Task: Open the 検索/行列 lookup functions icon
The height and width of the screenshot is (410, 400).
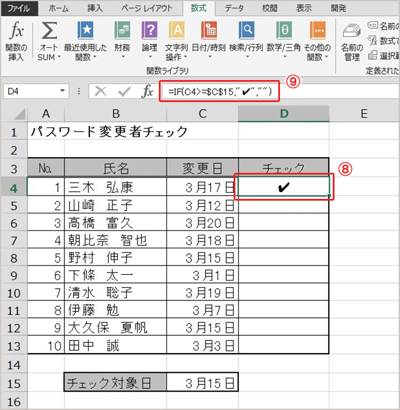Action: click(246, 30)
